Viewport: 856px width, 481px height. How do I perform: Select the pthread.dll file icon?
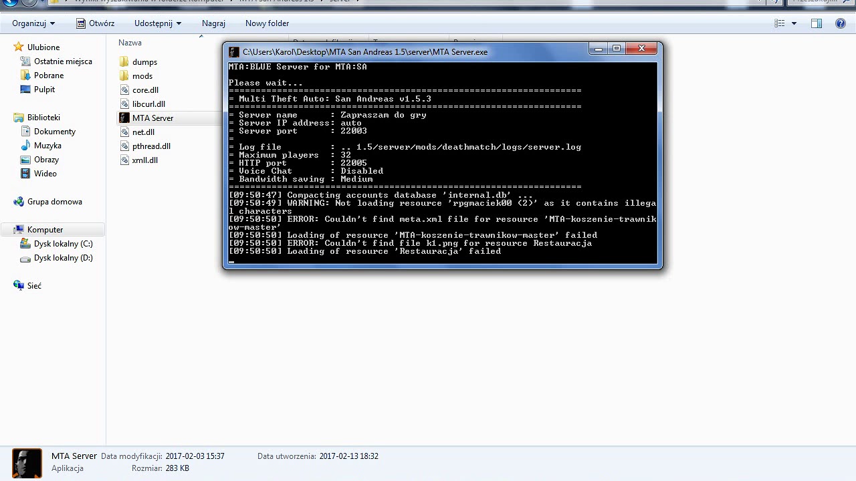click(124, 146)
